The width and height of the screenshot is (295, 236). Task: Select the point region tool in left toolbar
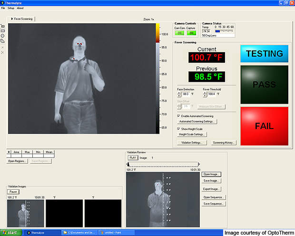coord(3,26)
